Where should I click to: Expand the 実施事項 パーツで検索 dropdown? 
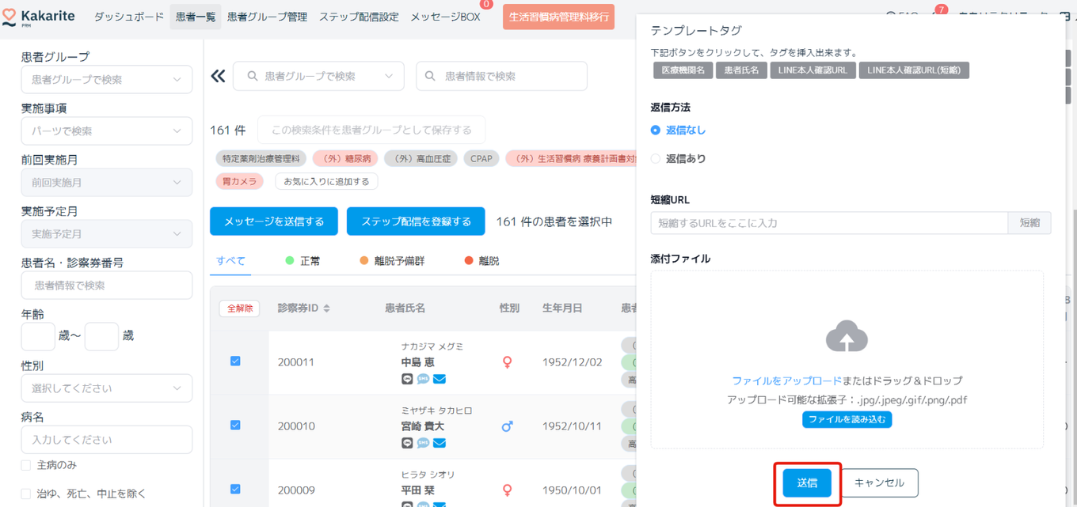(106, 131)
